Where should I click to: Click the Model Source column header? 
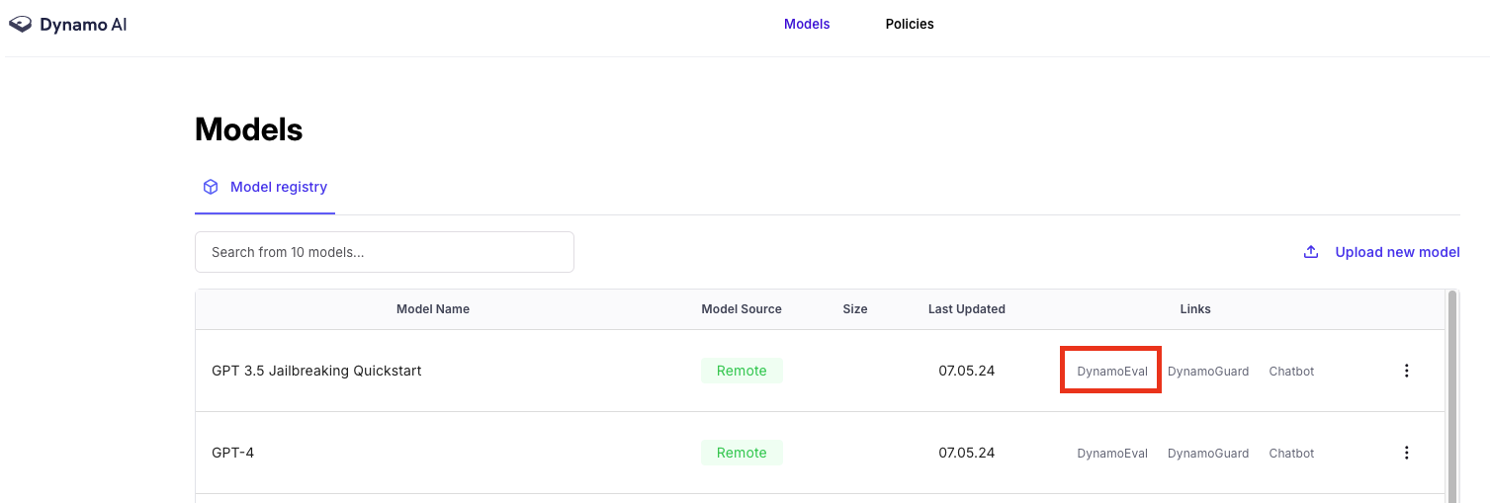click(742, 309)
